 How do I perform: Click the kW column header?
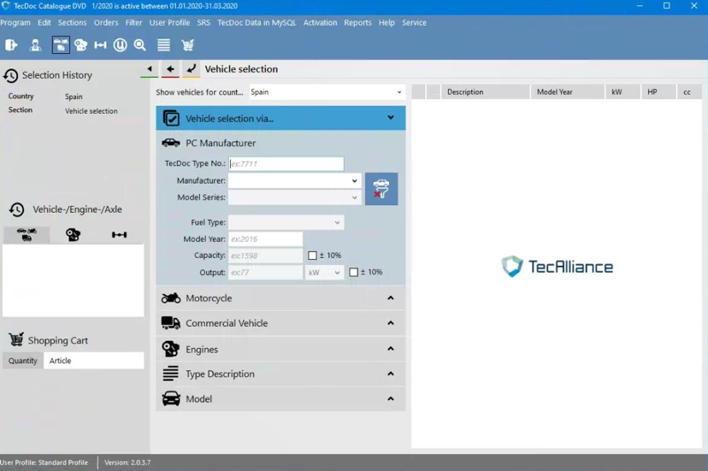pyautogui.click(x=622, y=91)
